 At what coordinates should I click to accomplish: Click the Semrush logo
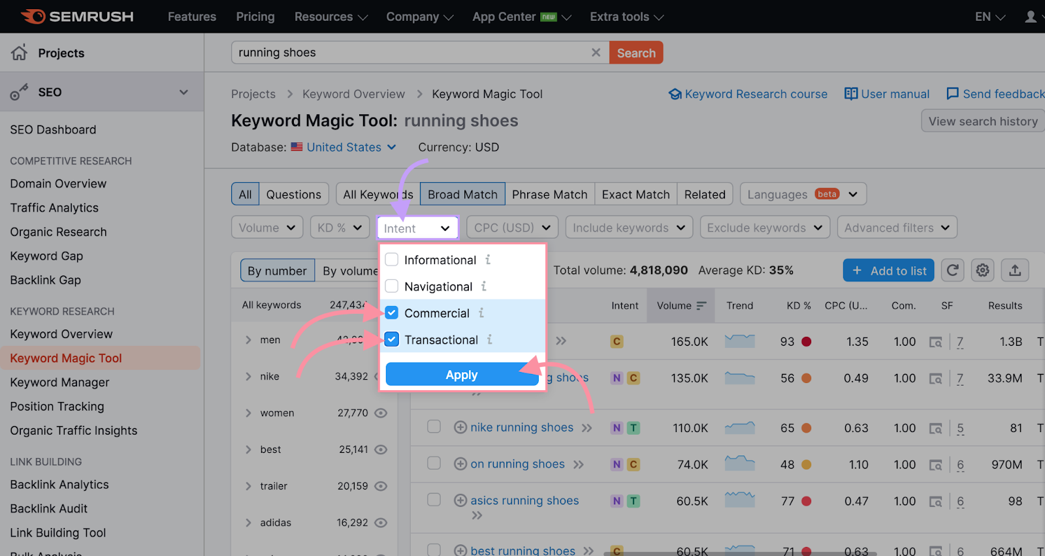tap(77, 16)
